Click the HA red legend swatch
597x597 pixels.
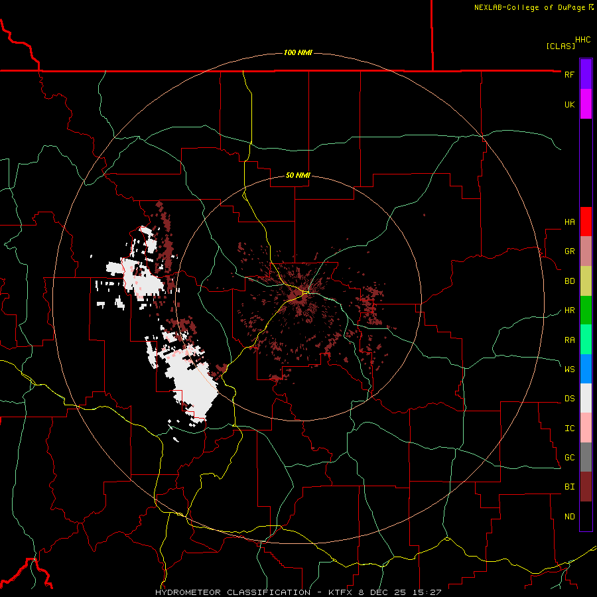pyautogui.click(x=586, y=222)
